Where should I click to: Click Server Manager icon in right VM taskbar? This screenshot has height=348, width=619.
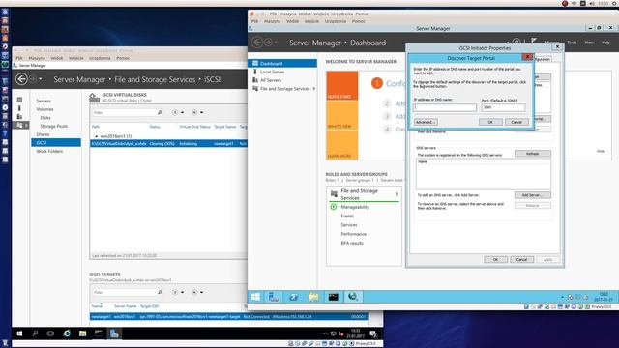click(x=274, y=297)
